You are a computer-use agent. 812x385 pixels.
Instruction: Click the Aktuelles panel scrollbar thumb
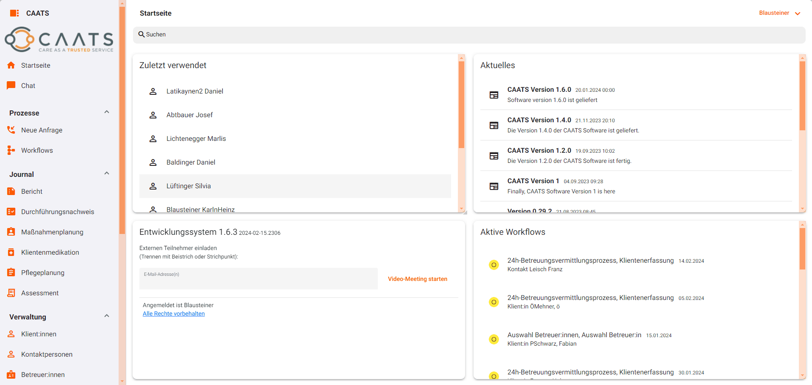click(x=802, y=96)
